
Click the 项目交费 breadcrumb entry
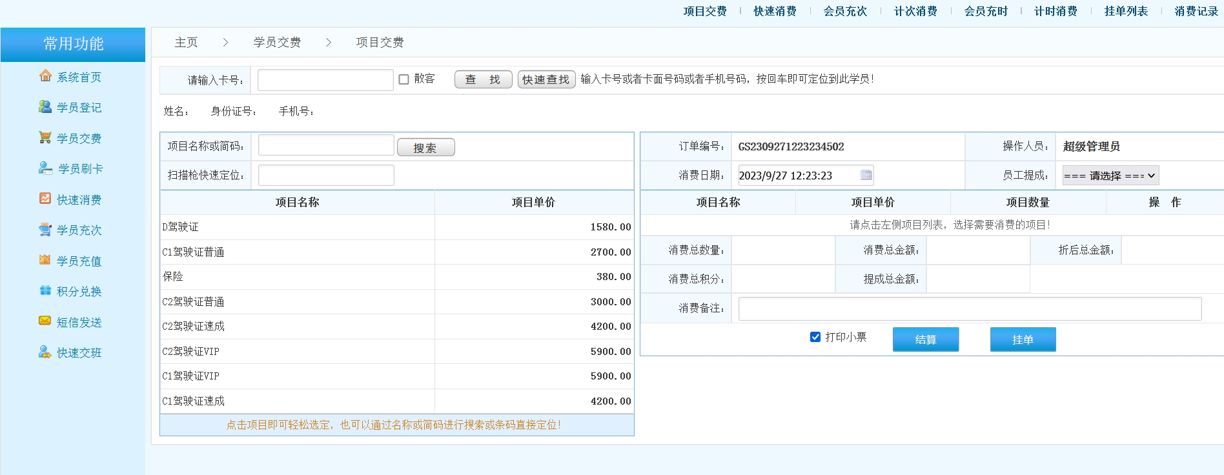pos(380,43)
